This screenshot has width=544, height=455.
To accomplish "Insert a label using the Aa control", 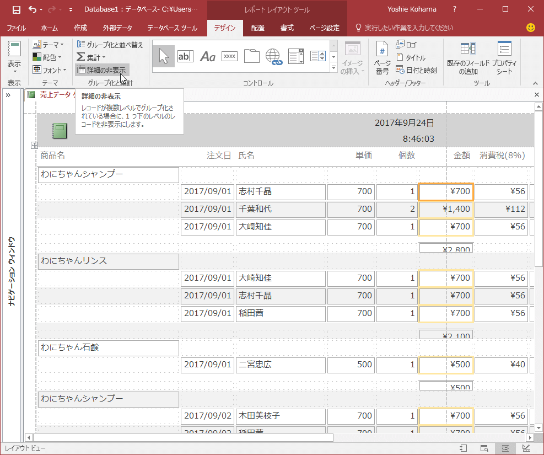I will (208, 56).
